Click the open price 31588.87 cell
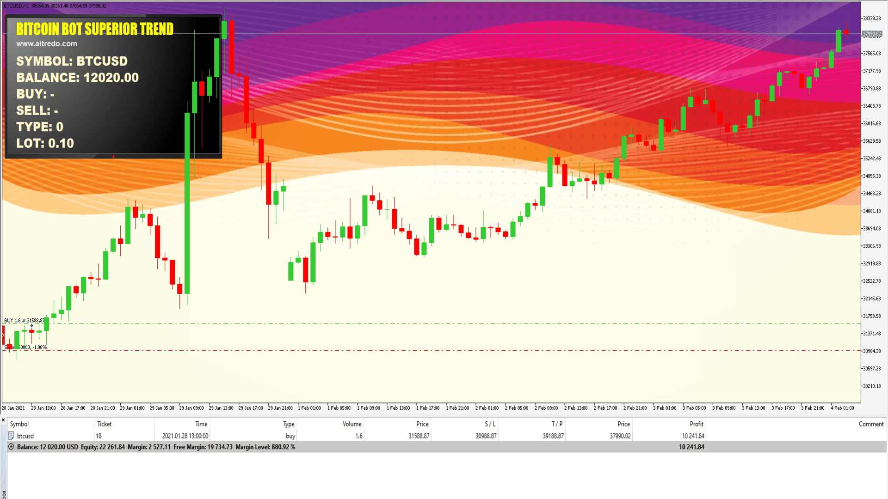 (419, 436)
